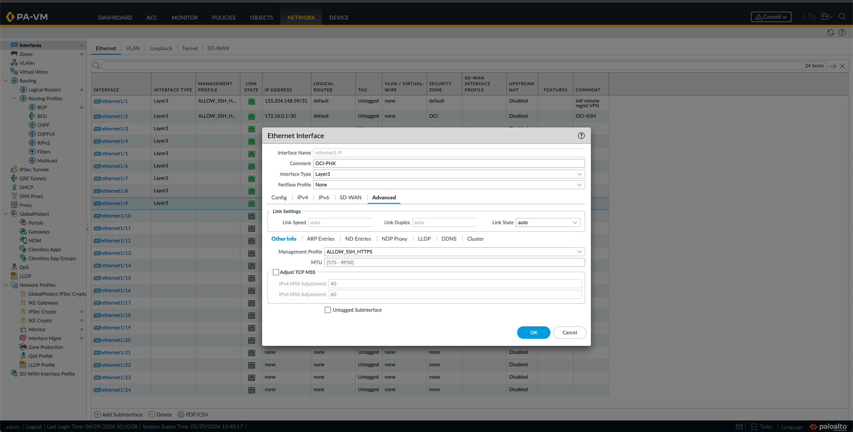Open help using the question mark icon
The image size is (853, 432).
coord(842,32)
